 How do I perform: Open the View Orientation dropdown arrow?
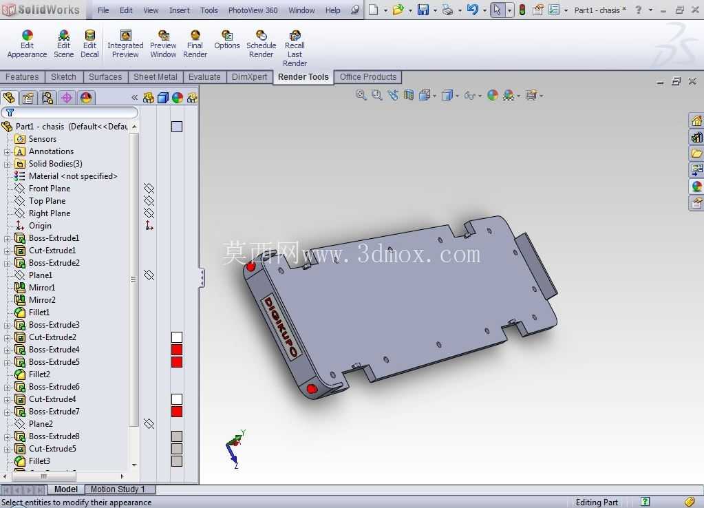434,96
